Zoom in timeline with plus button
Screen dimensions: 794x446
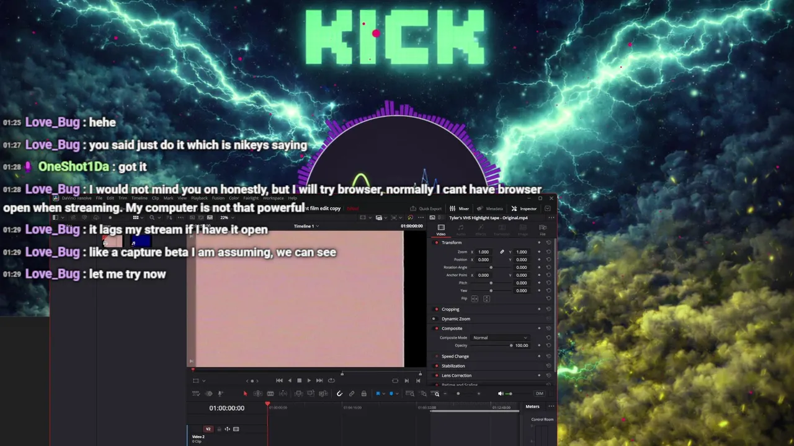click(479, 393)
